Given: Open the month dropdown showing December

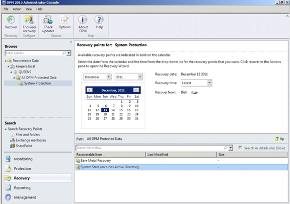Looking at the screenshot, I should [109, 77].
